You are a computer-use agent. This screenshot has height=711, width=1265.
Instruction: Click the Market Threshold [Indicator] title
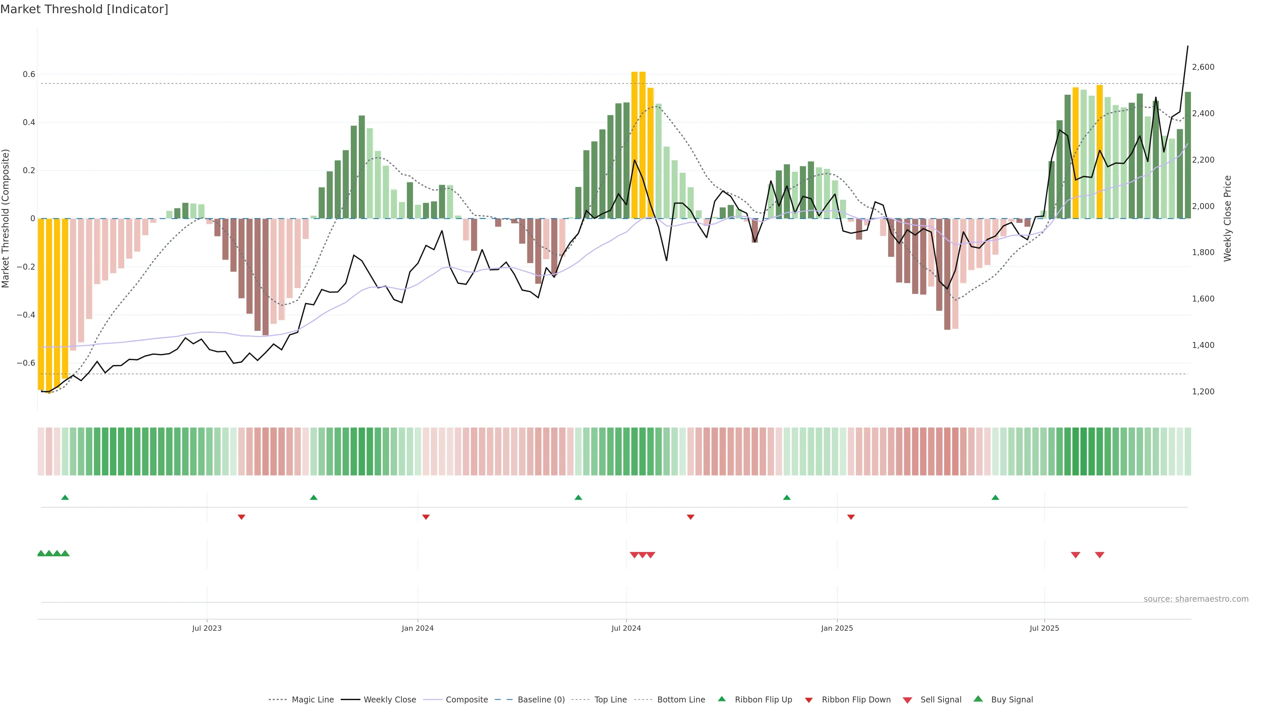(84, 9)
